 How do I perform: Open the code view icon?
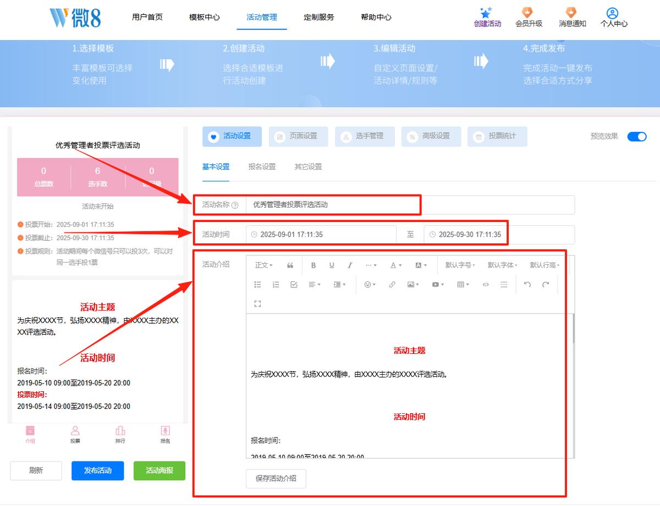(x=486, y=285)
